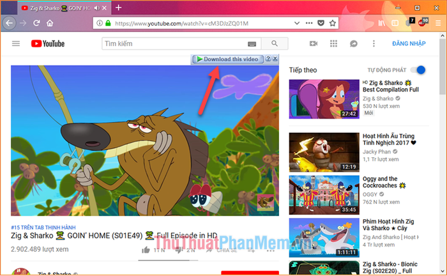
Task: Open the YouTube guide hamburger menu
Action: [16, 43]
